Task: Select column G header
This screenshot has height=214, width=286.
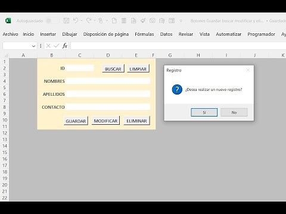Action: [170, 55]
